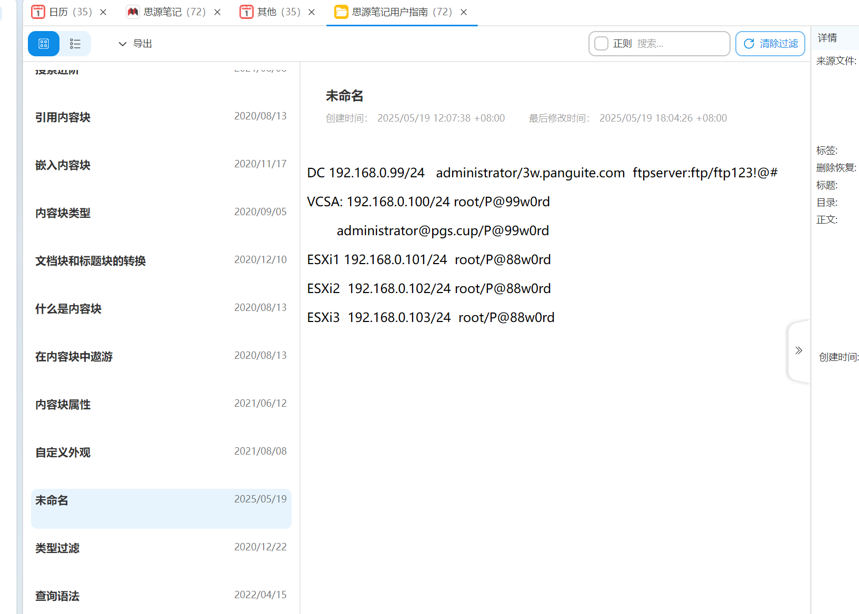Close the 其他 (35) tab
The height and width of the screenshot is (614, 859).
point(312,12)
